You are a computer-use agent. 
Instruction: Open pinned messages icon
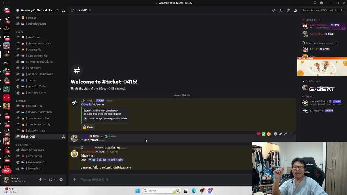(x=288, y=10)
